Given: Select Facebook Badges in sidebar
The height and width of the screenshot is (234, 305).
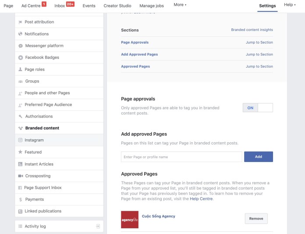Looking at the screenshot, I should 59,58.
